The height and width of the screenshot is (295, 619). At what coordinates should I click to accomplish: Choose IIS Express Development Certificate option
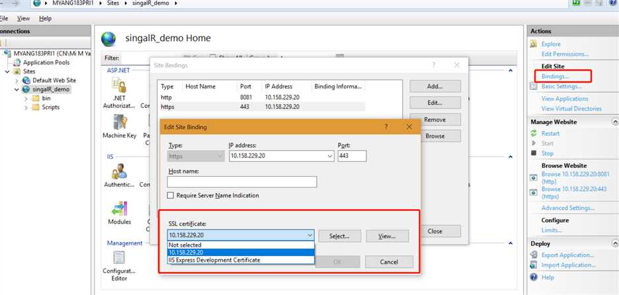pyautogui.click(x=241, y=260)
